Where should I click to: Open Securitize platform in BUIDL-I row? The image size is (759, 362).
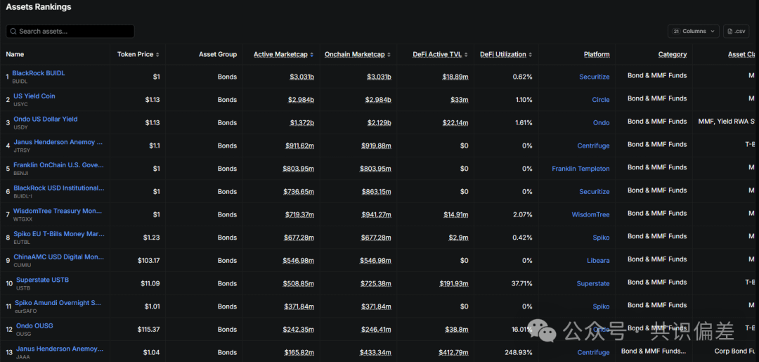click(595, 192)
